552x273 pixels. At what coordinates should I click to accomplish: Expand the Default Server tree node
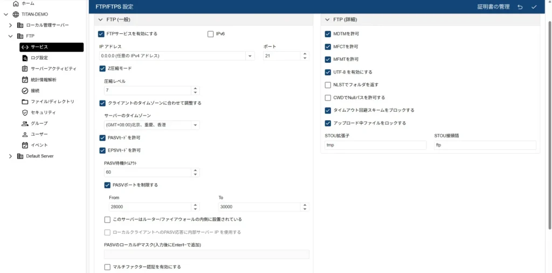tap(11, 156)
